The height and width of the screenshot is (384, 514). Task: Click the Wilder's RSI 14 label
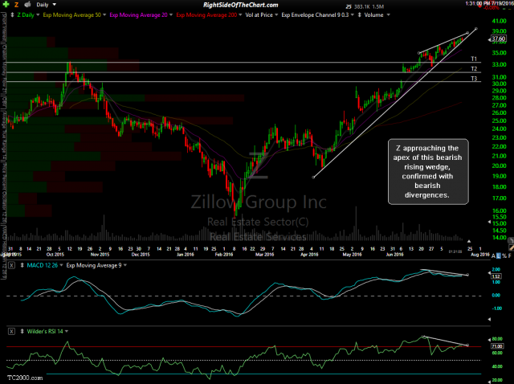click(45, 332)
